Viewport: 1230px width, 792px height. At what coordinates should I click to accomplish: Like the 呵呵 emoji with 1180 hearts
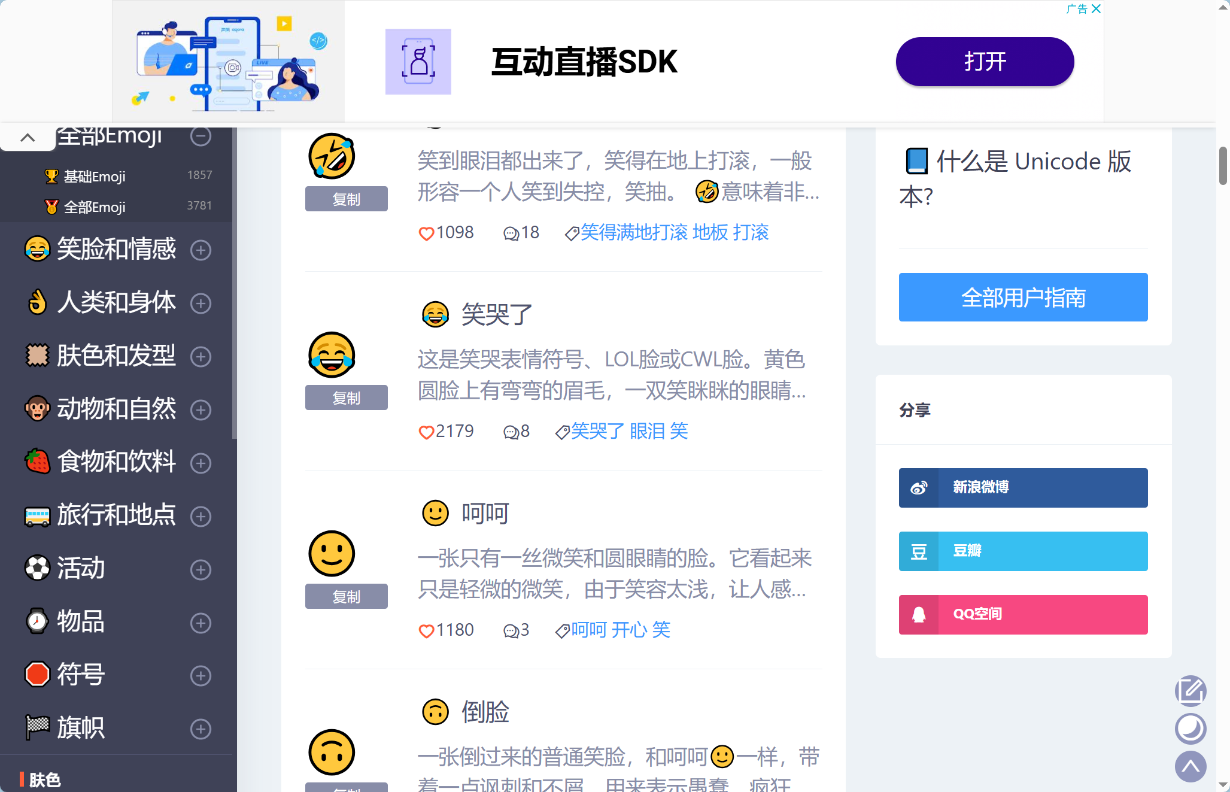pos(426,630)
